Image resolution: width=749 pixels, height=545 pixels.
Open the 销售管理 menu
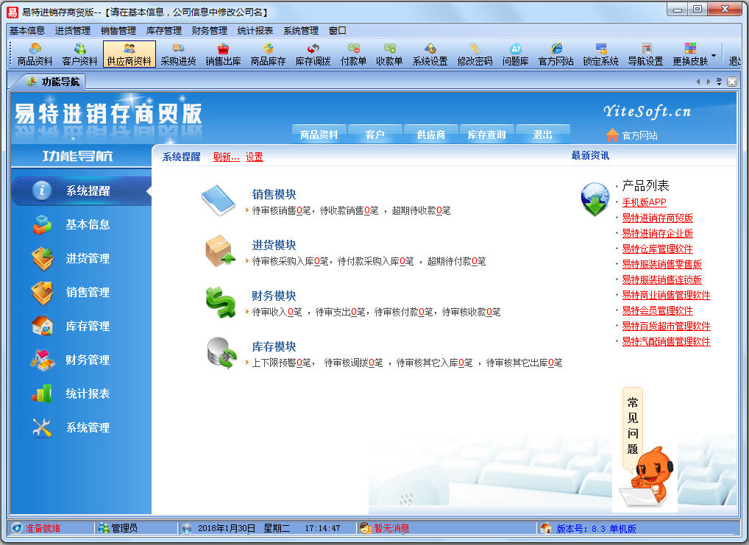click(x=118, y=31)
